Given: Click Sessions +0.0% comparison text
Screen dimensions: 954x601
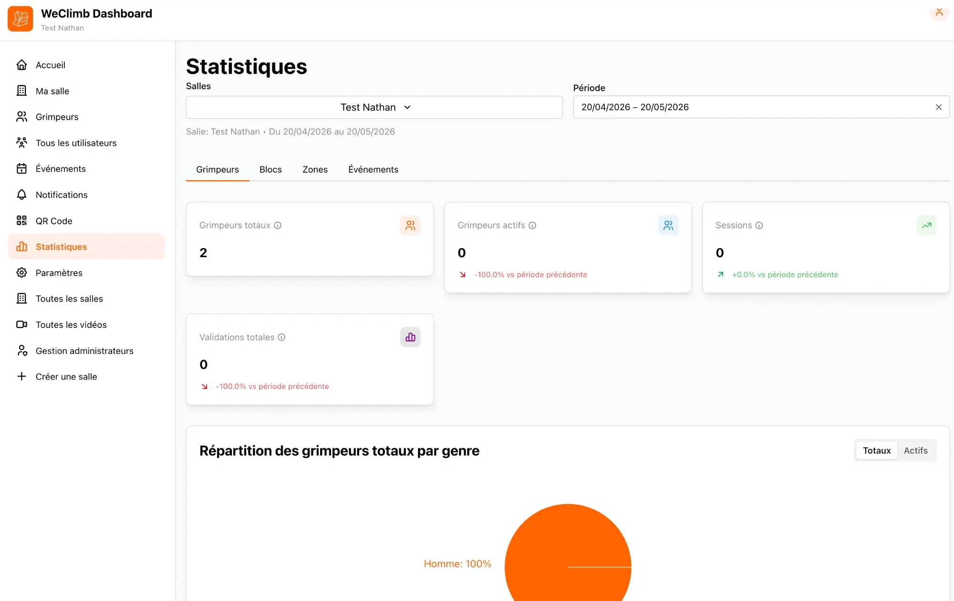Looking at the screenshot, I should (785, 275).
